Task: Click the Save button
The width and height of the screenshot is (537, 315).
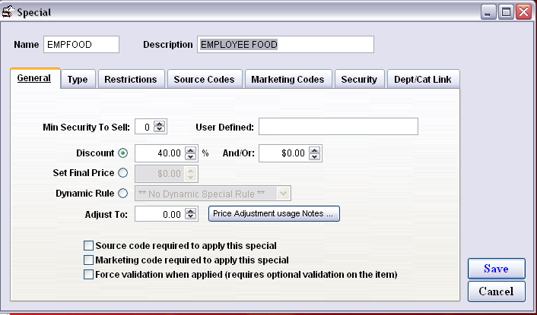Action: click(x=496, y=269)
